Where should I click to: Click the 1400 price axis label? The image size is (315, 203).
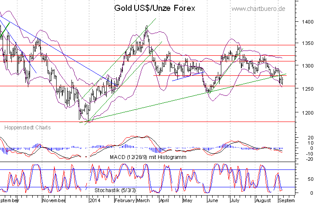(x=307, y=22)
